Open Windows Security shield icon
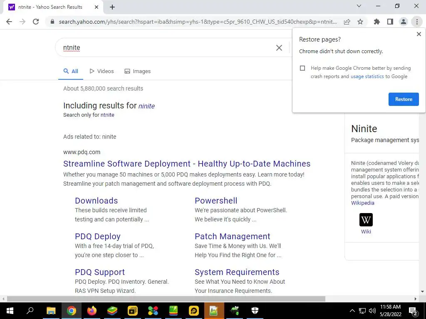426x319 pixels. tap(255, 311)
